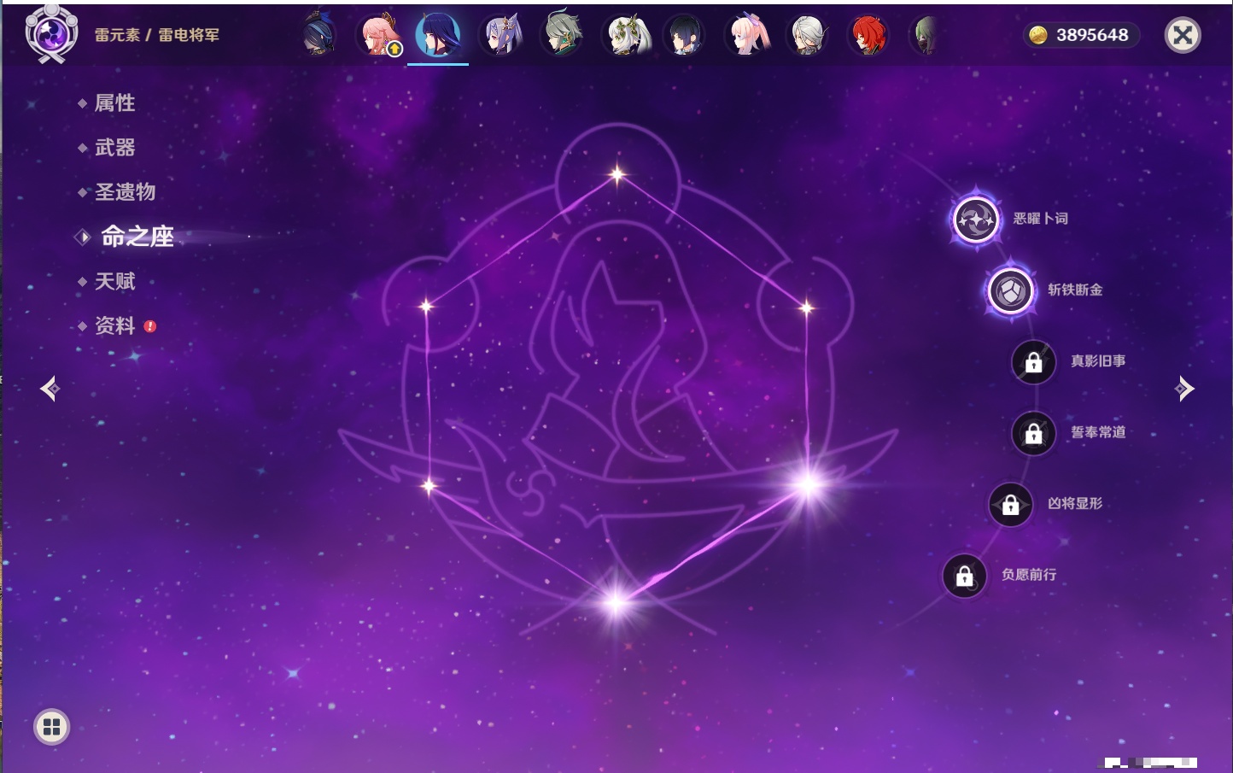The image size is (1233, 773).
Task: Switch to the previous character with left arrow
Action: pos(50,389)
